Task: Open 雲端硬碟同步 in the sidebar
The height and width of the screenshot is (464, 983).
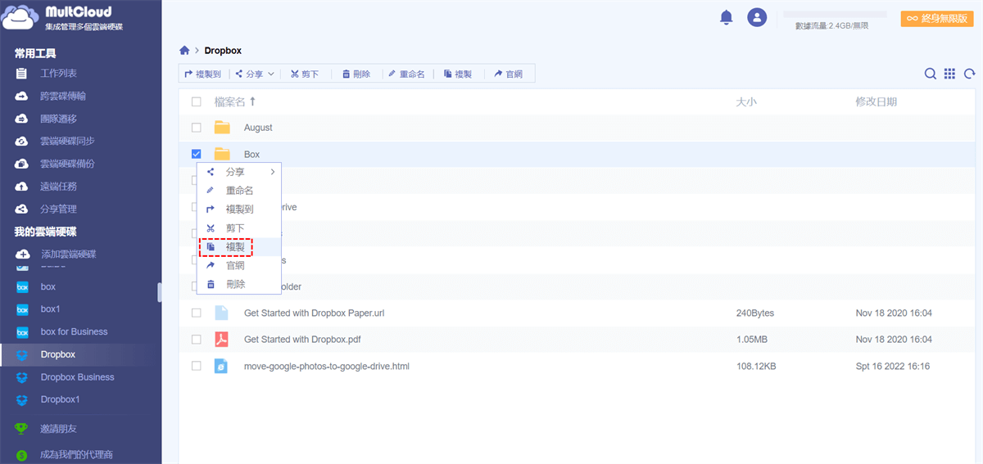Action: 67,141
